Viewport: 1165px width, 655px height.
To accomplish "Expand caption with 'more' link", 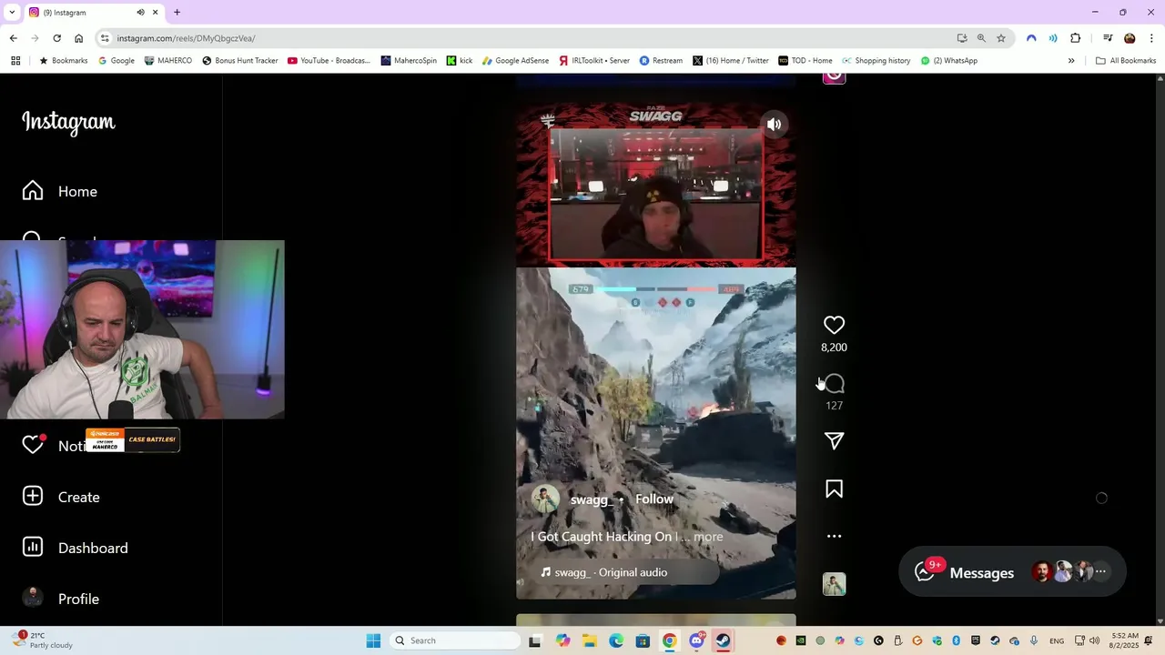I will [x=708, y=537].
